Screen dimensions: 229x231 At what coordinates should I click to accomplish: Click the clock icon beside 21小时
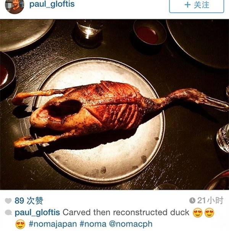[x=192, y=201]
